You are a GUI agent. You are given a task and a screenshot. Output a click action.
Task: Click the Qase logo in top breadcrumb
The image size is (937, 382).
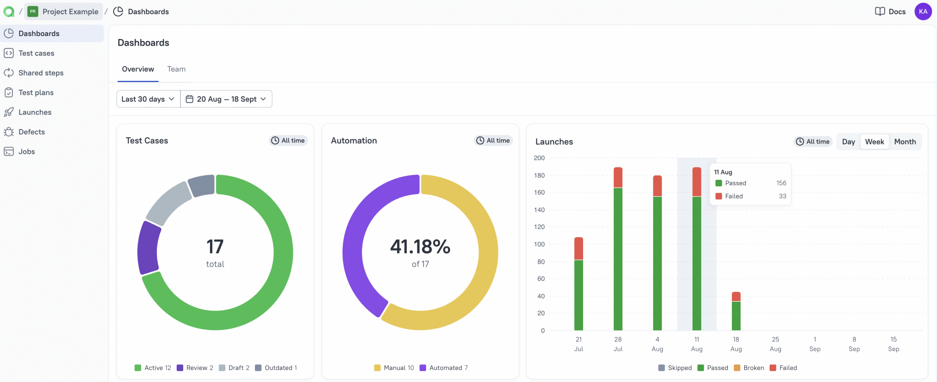point(9,11)
